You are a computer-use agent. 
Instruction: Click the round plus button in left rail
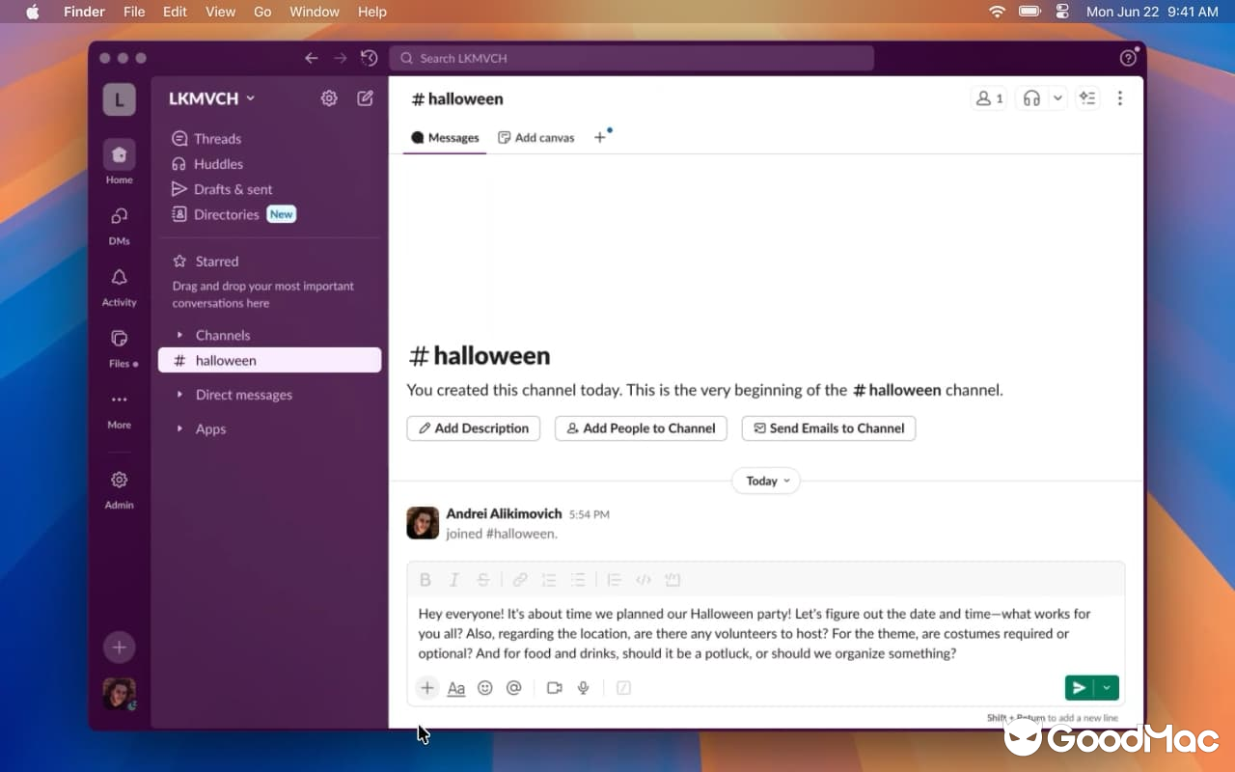click(x=120, y=648)
